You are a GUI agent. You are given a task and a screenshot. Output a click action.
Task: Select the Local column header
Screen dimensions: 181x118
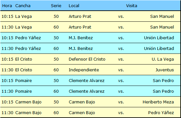click(x=74, y=6)
